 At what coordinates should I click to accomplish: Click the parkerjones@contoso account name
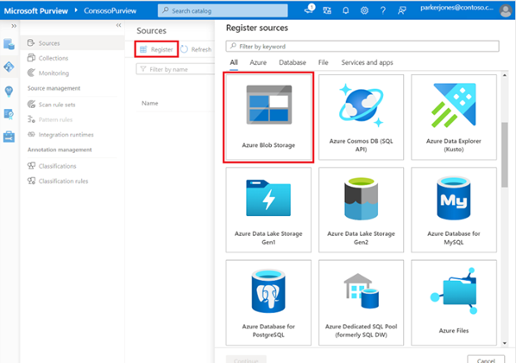point(456,8)
